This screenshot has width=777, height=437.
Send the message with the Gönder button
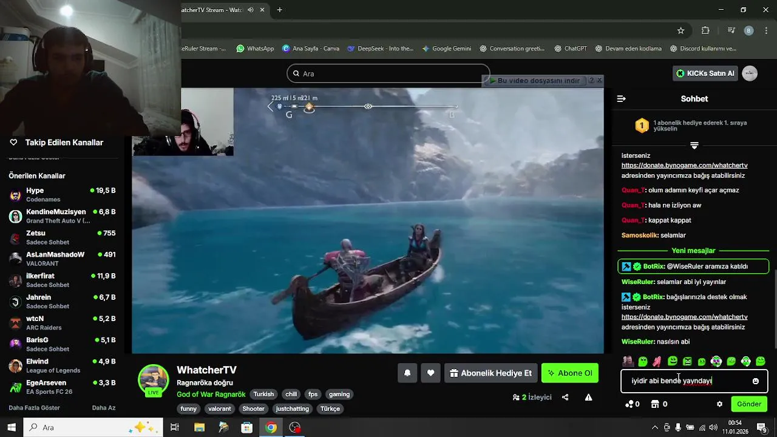click(x=749, y=404)
